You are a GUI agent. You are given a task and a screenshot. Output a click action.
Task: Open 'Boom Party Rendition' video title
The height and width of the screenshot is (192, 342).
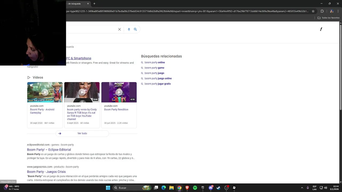tap(116, 110)
